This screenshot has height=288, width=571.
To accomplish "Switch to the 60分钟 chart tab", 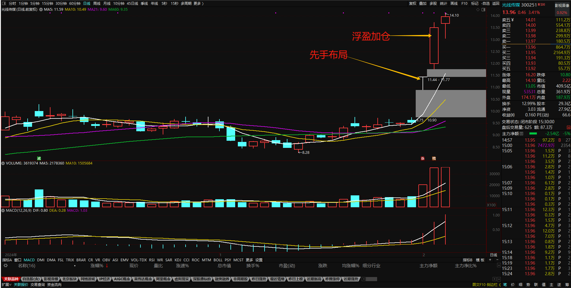I will pyautogui.click(x=75, y=4).
